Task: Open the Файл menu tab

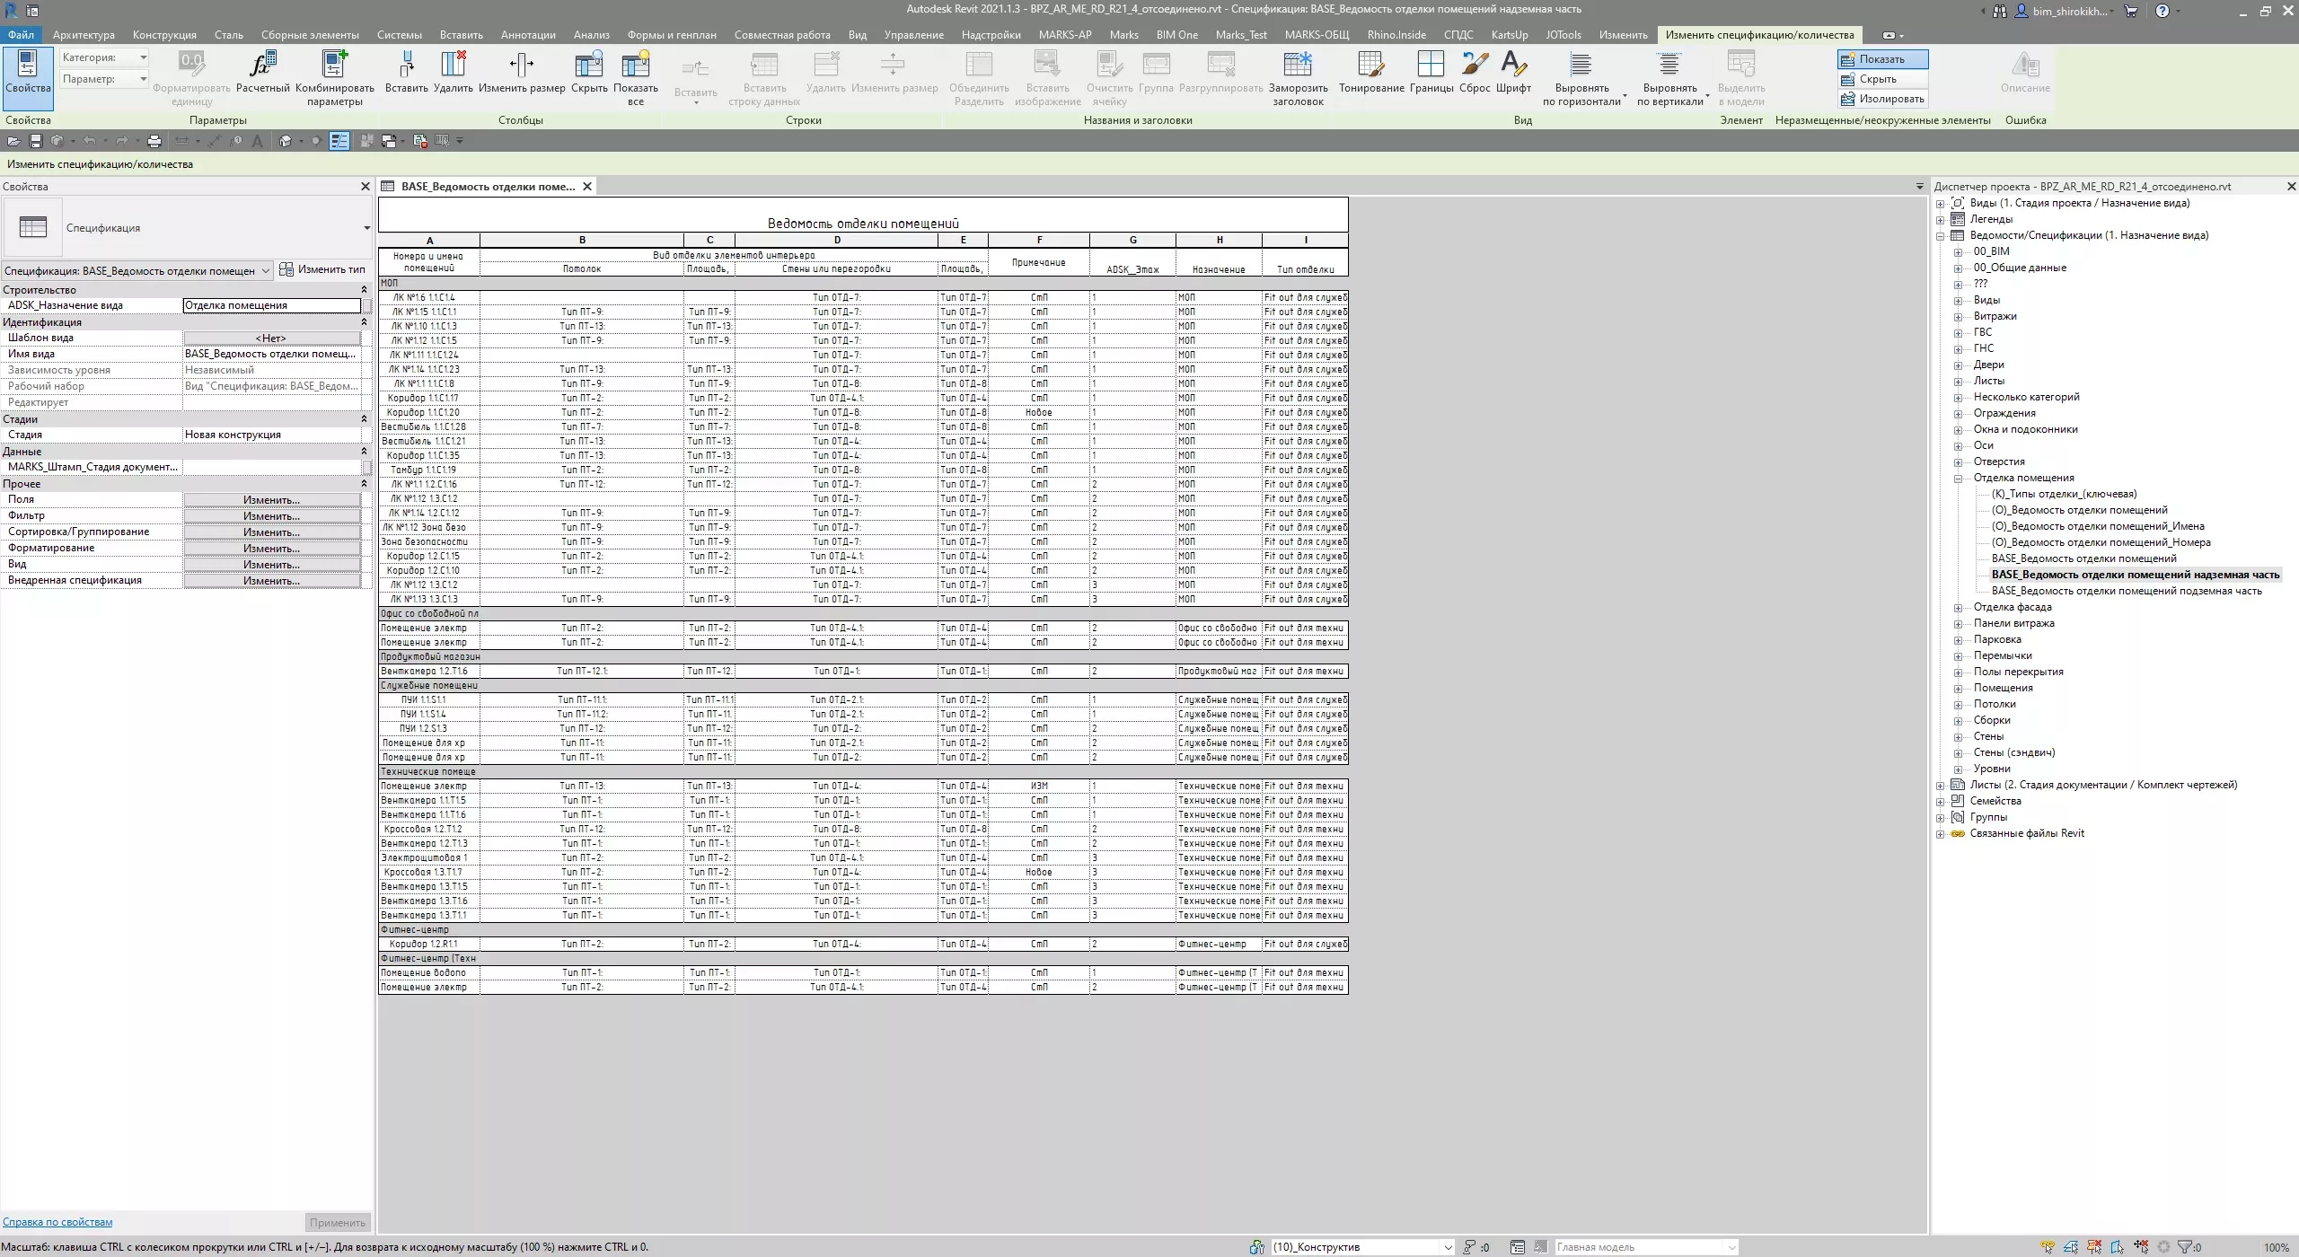Action: (20, 35)
